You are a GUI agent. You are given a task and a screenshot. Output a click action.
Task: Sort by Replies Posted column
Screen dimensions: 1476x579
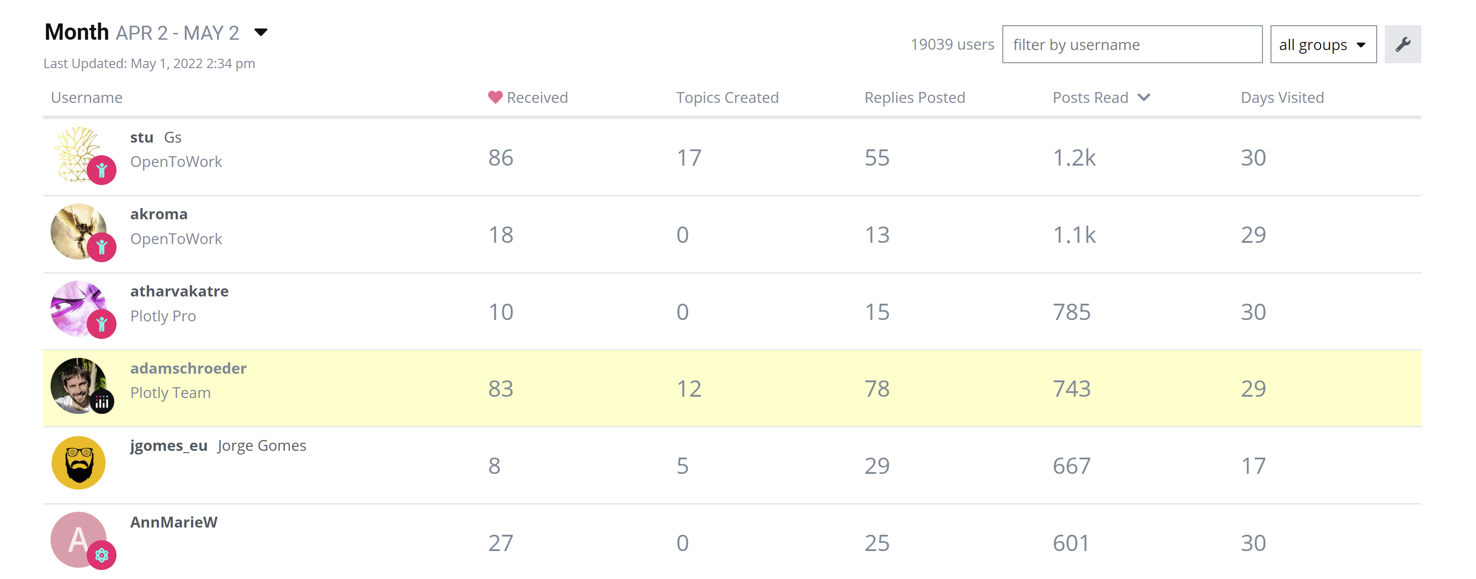point(914,97)
